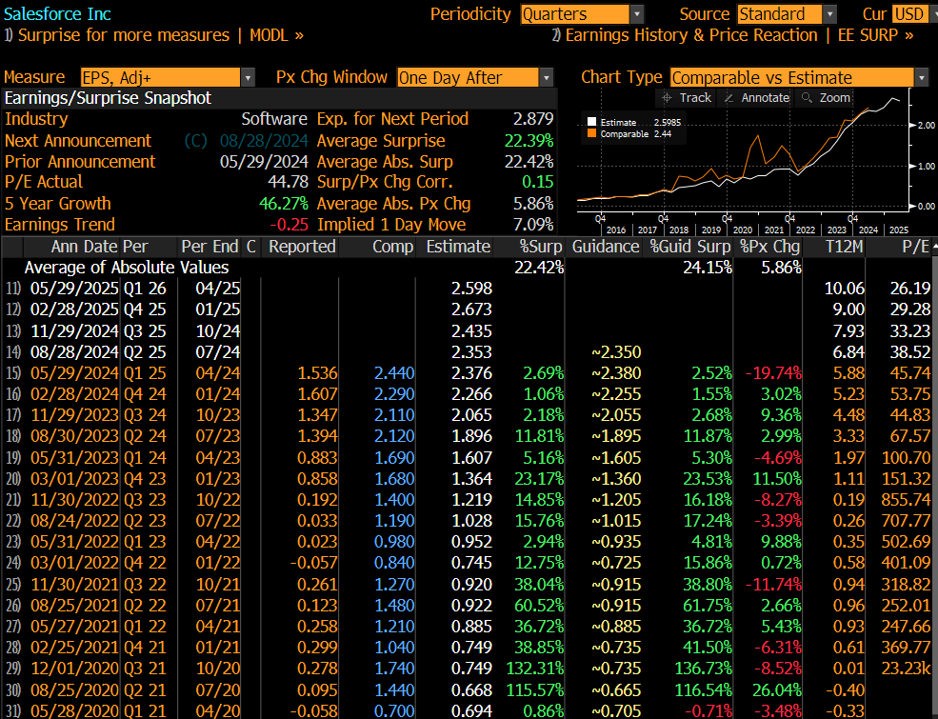Click the Average Surprise value 22.39%
Viewport: 938px width, 719px height.
pyautogui.click(x=529, y=141)
